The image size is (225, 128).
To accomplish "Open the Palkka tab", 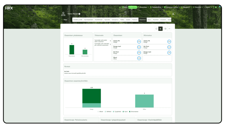I will coord(122,20).
